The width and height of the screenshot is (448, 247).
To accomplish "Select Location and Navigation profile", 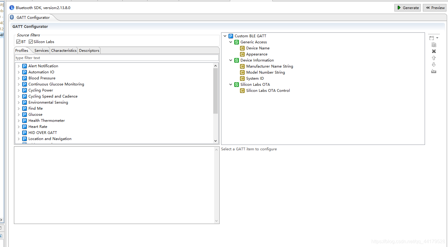I will point(50,139).
